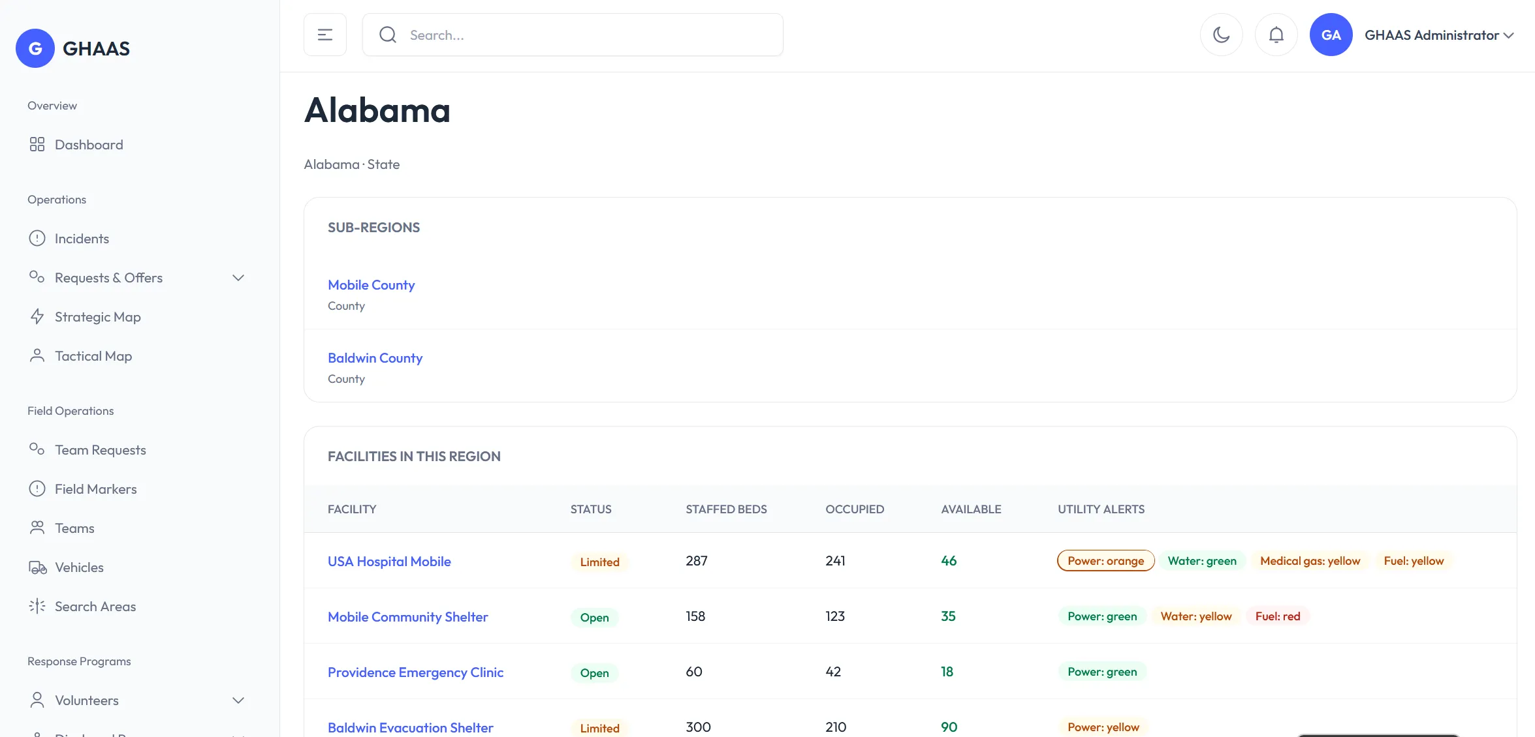Open notifications bell
1535x737 pixels.
[1276, 35]
